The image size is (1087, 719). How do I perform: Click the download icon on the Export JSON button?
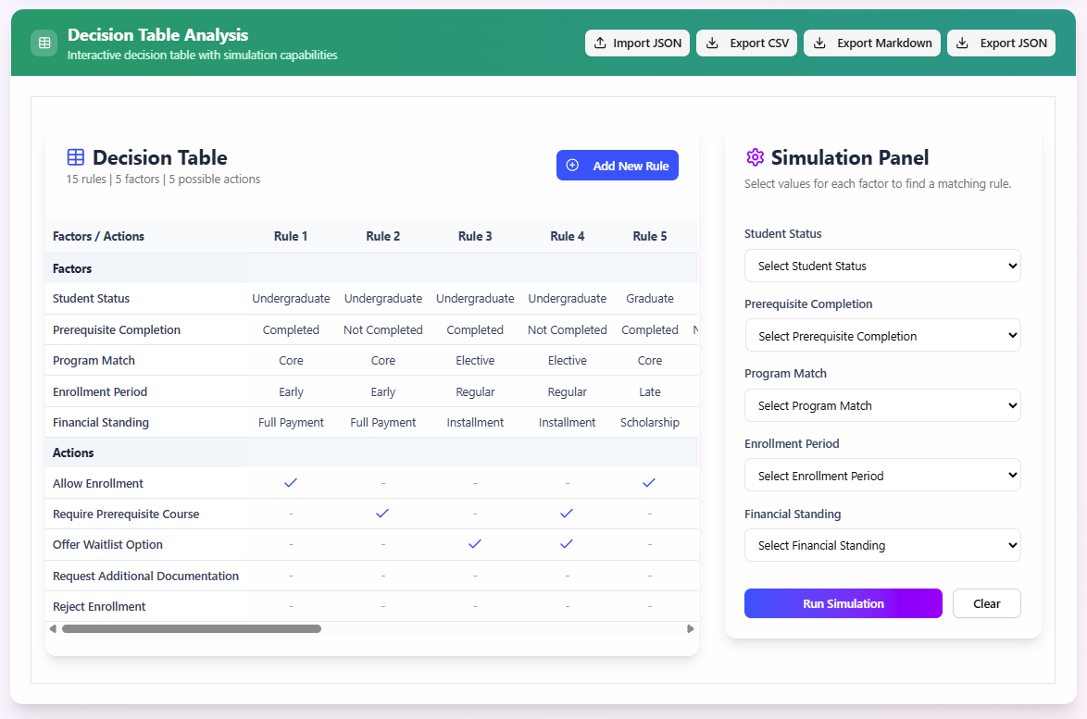point(963,43)
